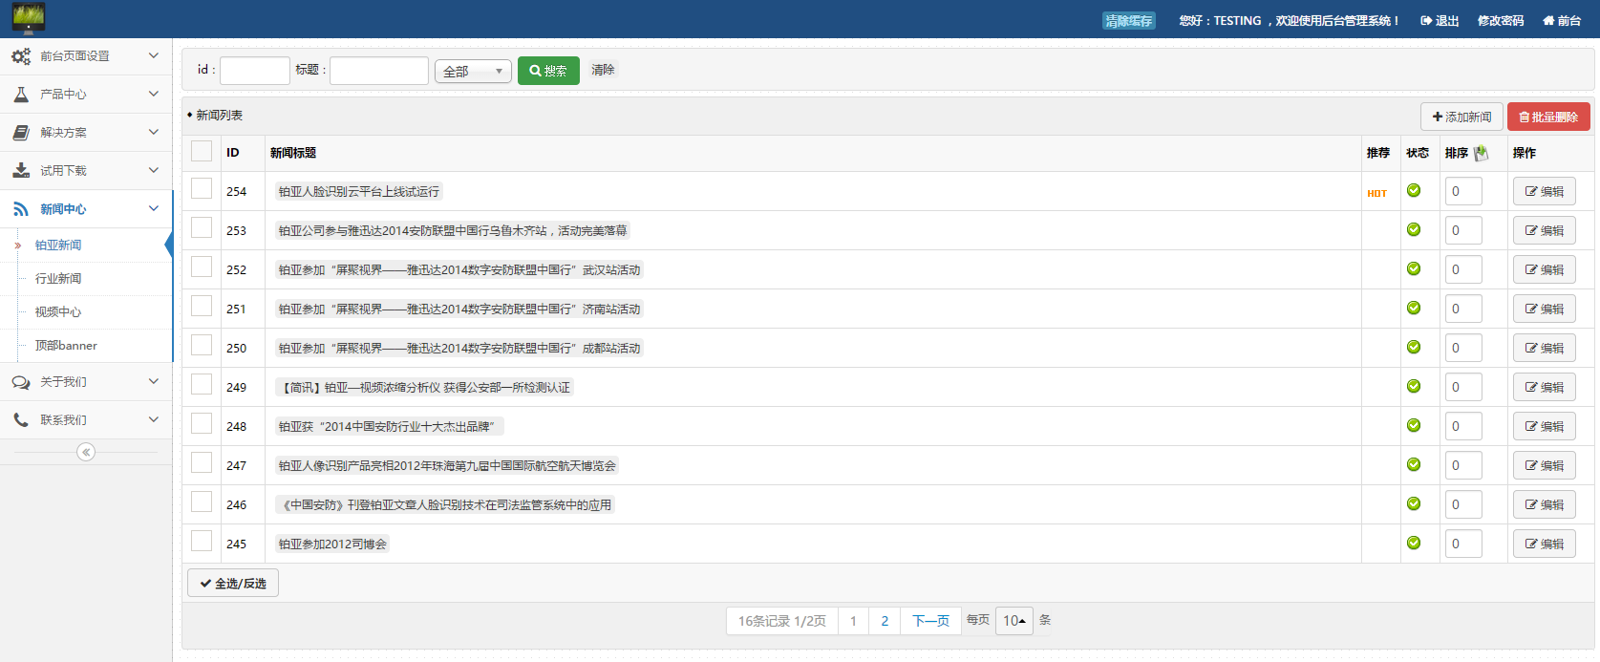The image size is (1600, 662).
Task: Click title 铂亚参加2012司博会
Action: tap(332, 544)
